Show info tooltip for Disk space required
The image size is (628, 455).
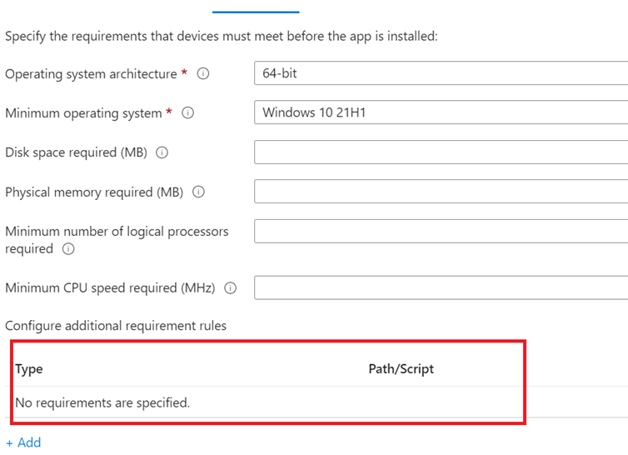pyautogui.click(x=162, y=153)
